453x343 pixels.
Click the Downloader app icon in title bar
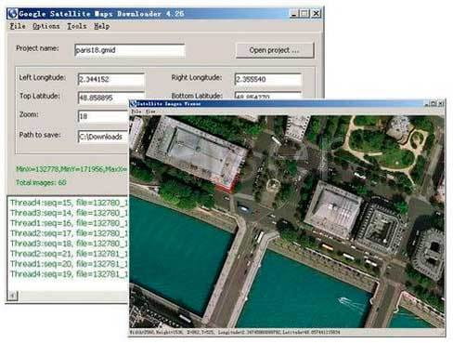point(13,14)
